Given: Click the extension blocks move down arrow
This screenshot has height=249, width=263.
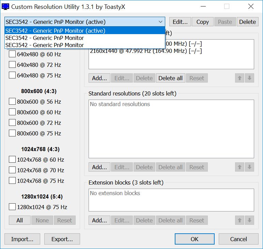Looking at the screenshot, I should click(249, 220).
